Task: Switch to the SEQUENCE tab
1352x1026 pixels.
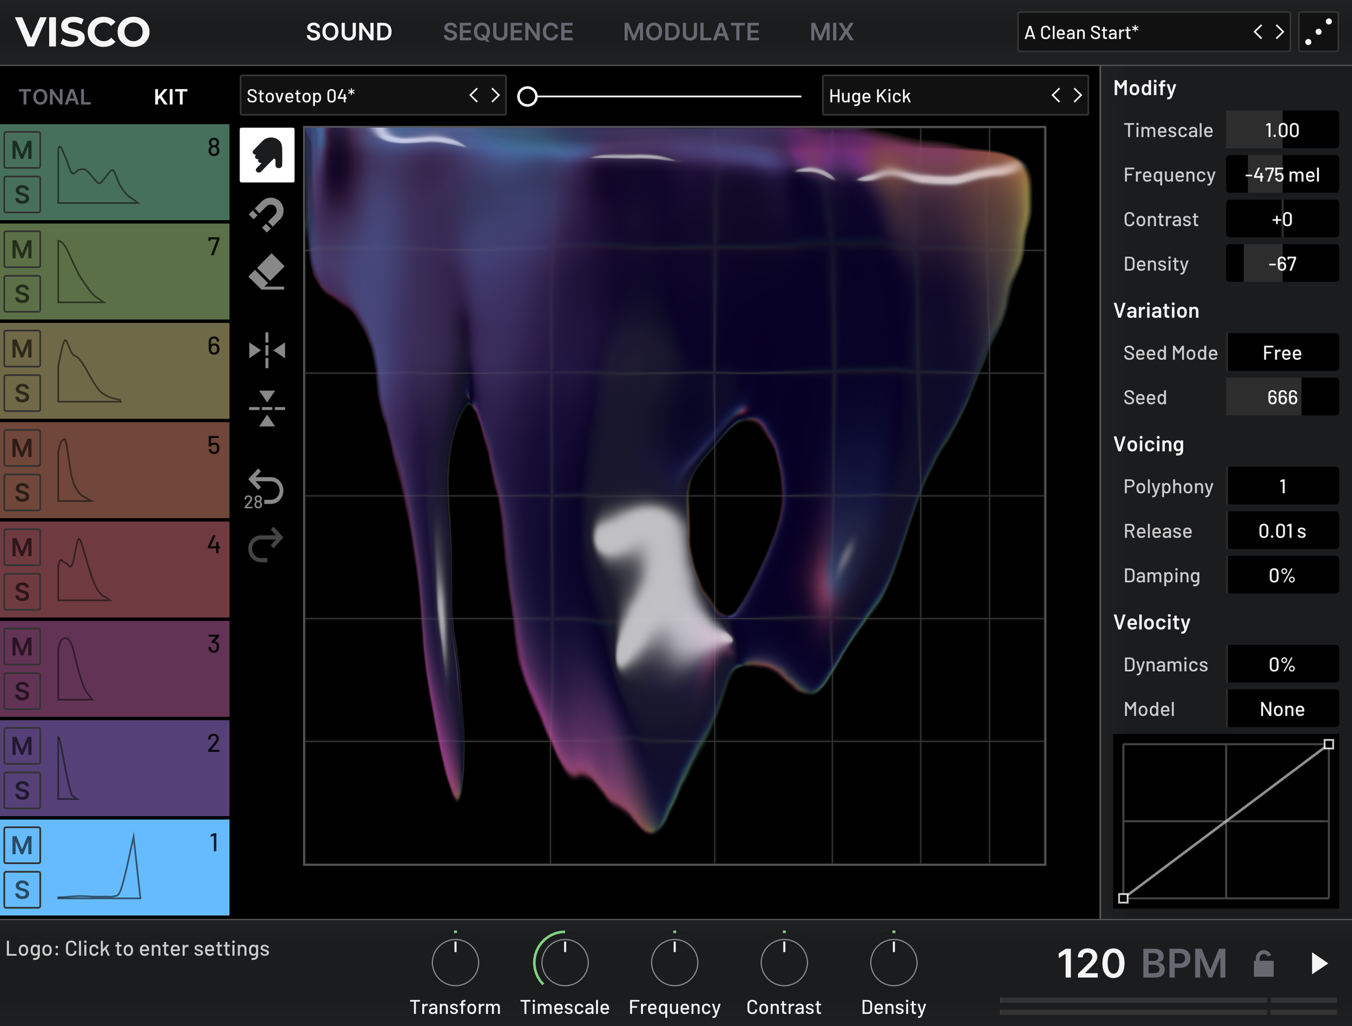Action: click(507, 32)
